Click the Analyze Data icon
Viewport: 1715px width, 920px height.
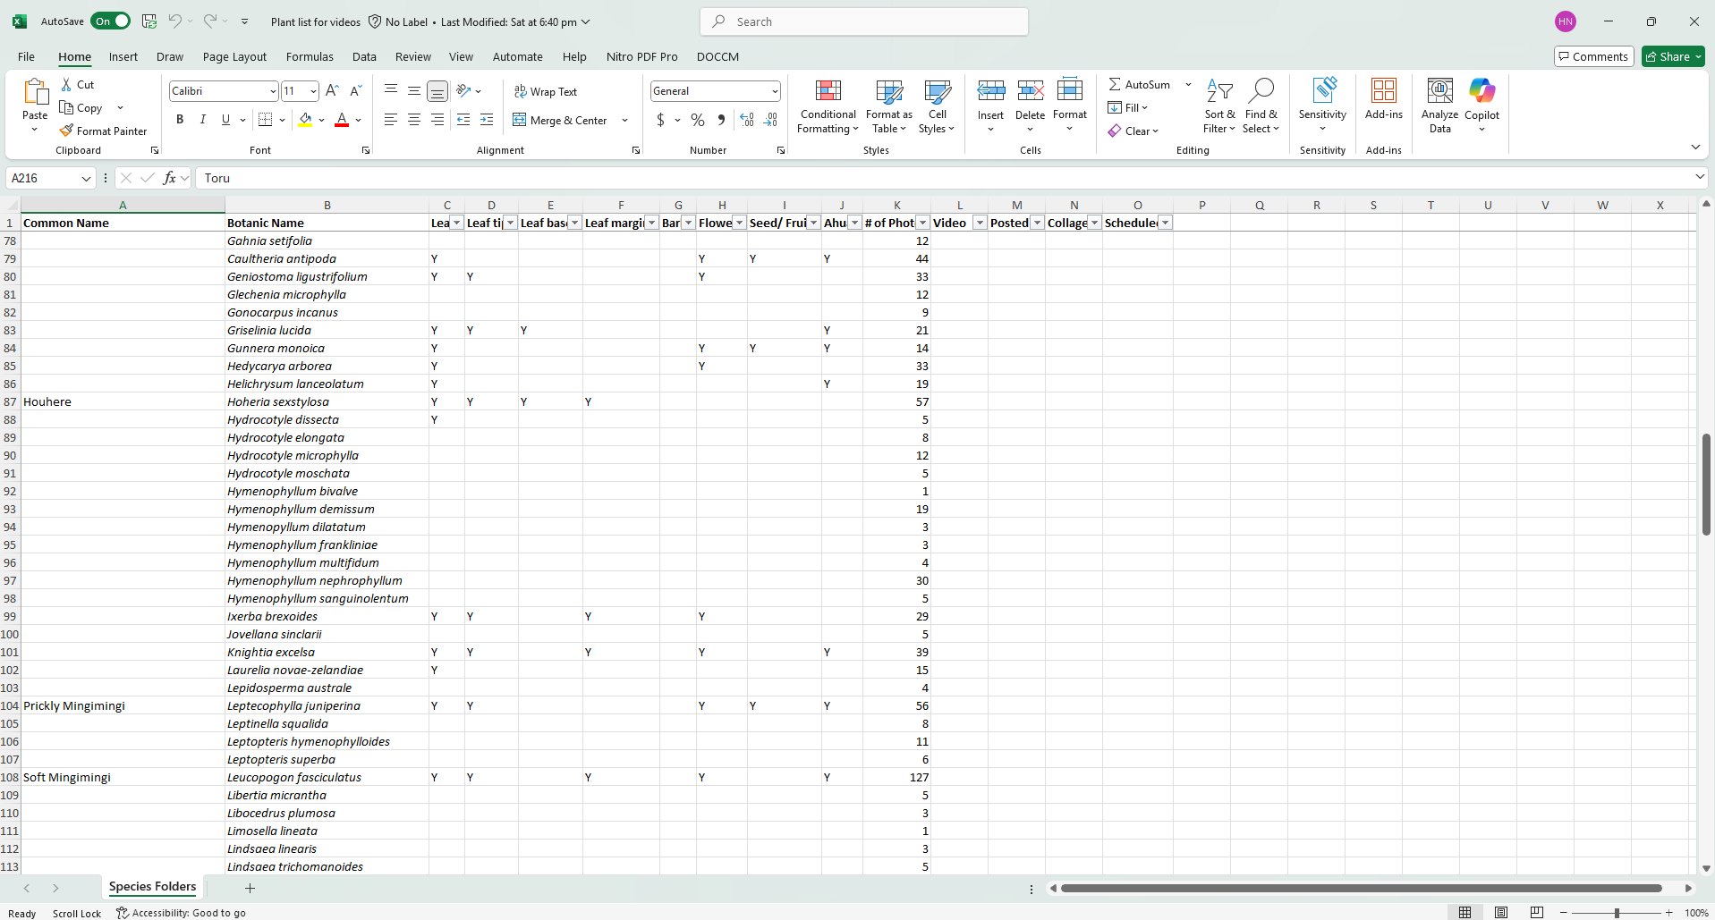coord(1439,90)
